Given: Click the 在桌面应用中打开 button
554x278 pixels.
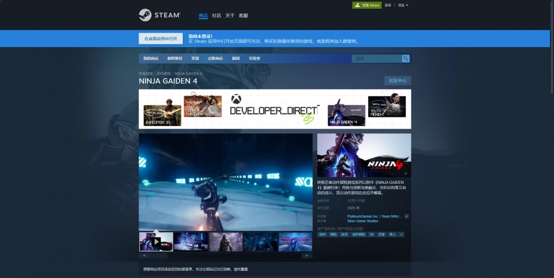Looking at the screenshot, I should pyautogui.click(x=161, y=39).
